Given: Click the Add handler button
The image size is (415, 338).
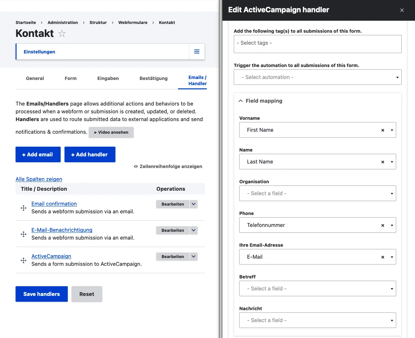Looking at the screenshot, I should [x=90, y=154].
